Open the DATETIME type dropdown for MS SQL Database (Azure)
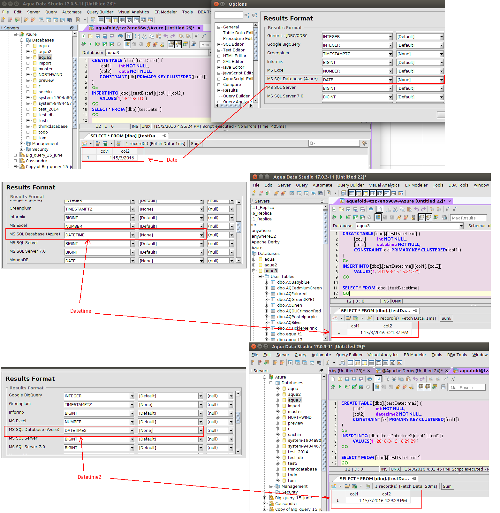 pos(133,235)
